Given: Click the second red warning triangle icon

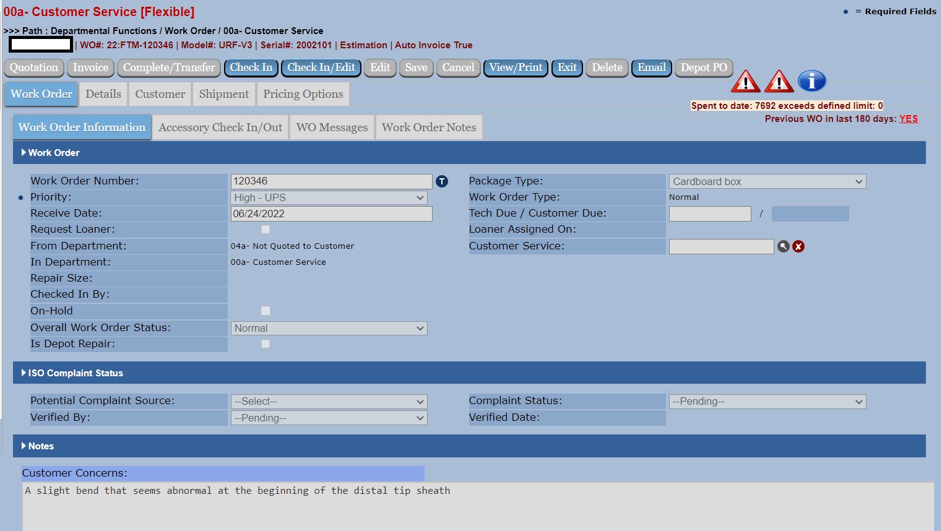Looking at the screenshot, I should click(779, 82).
